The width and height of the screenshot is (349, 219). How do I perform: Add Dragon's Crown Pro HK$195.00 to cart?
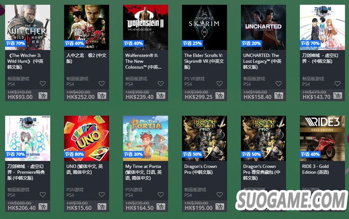pos(220,206)
